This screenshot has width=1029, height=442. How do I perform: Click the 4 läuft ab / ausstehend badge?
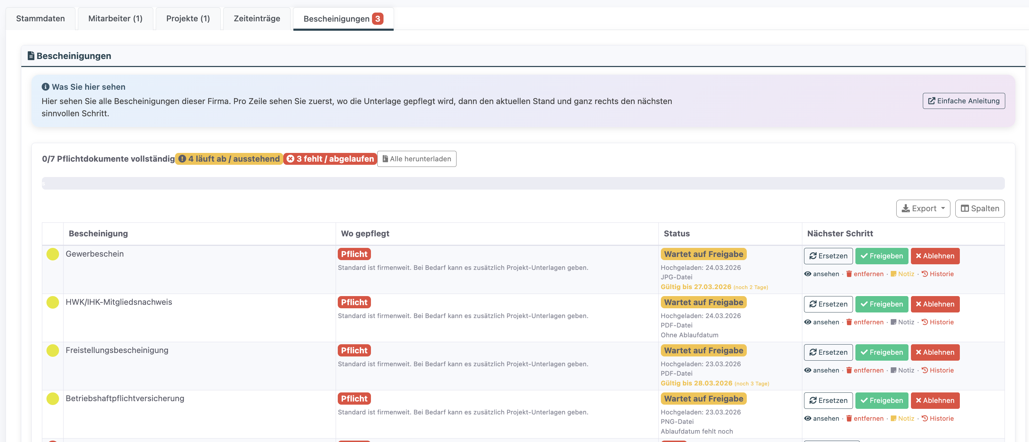[229, 159]
